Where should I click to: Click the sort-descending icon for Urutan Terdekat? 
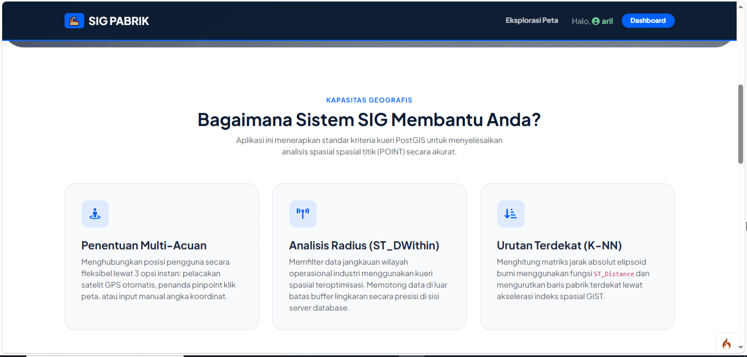(511, 214)
